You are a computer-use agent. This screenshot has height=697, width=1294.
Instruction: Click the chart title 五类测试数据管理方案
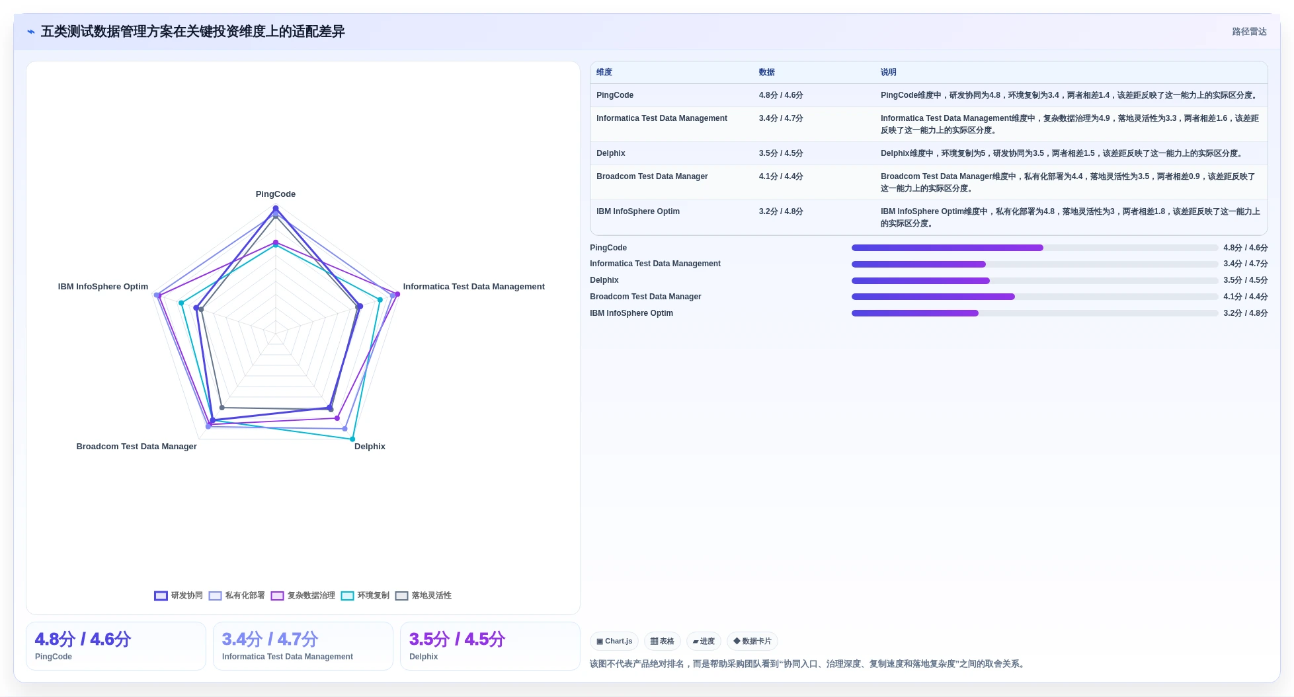tap(193, 32)
